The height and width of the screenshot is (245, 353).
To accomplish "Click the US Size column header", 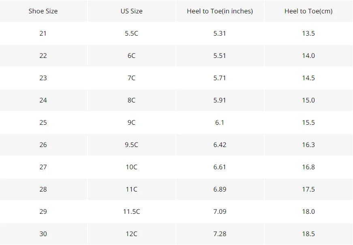I will 131,11.
